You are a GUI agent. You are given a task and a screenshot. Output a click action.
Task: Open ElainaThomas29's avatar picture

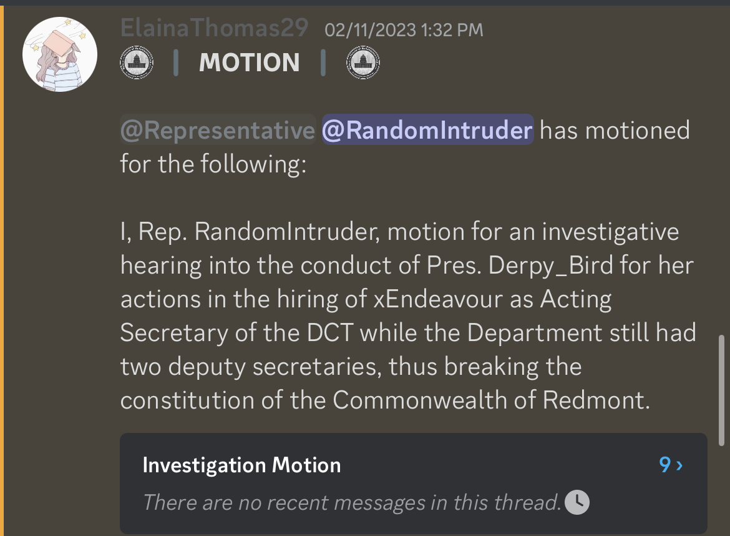[x=60, y=54]
